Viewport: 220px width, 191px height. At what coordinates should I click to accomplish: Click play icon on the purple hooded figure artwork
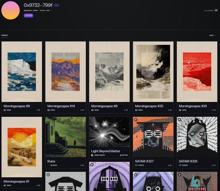click(x=92, y=165)
